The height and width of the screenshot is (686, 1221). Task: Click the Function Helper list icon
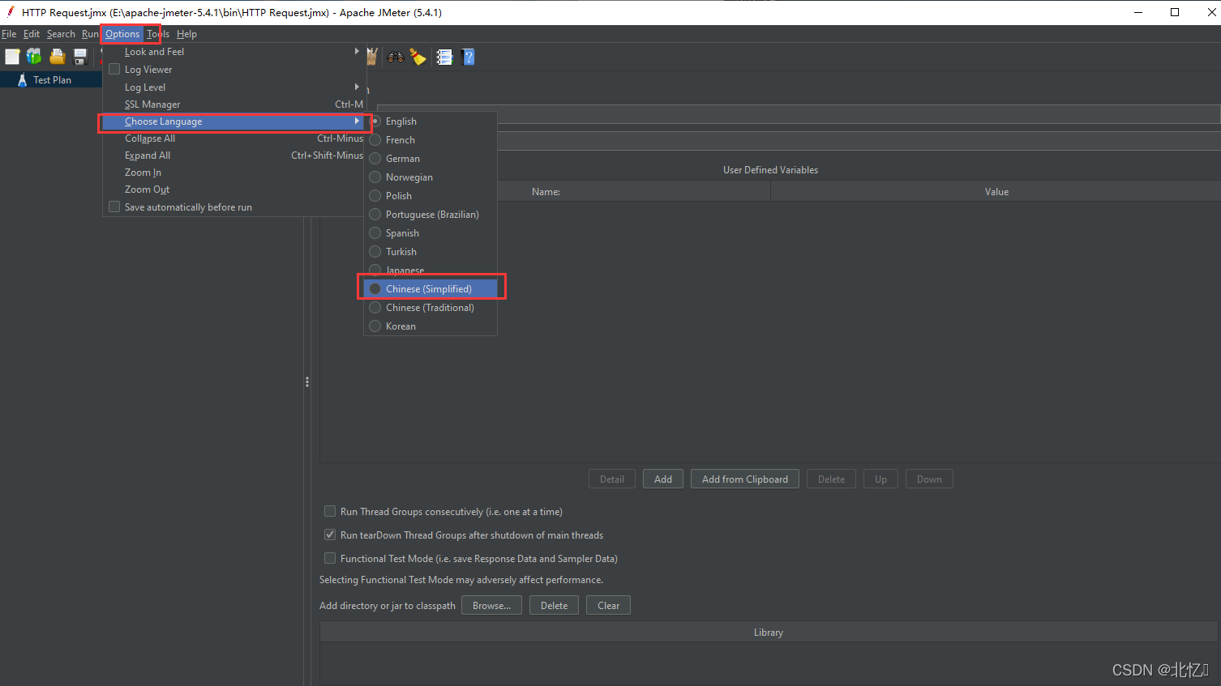point(444,57)
